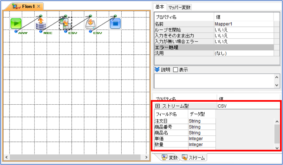Click the canvas horizontal scrollbar right arrow
Viewport: 283px width, 165px height.
(146, 157)
